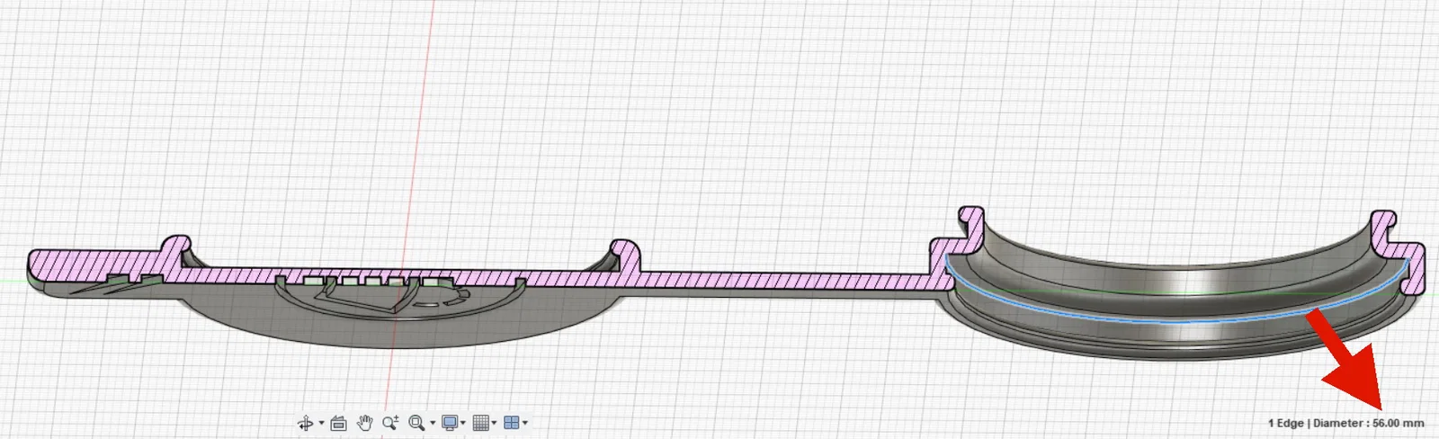This screenshot has width=1439, height=439.
Task: Click the '1 Edge | Diameter : 56.00 mm' readout
Action: [x=1345, y=423]
